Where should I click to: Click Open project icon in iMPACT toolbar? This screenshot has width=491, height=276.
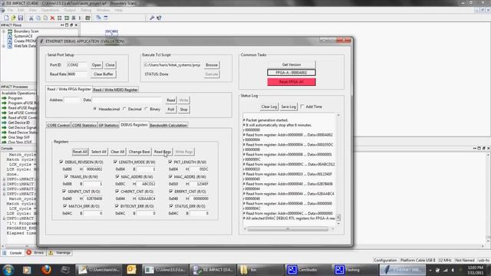13,18
